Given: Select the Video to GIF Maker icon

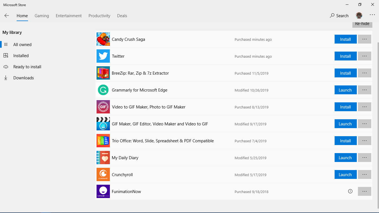Looking at the screenshot, I should tap(103, 107).
